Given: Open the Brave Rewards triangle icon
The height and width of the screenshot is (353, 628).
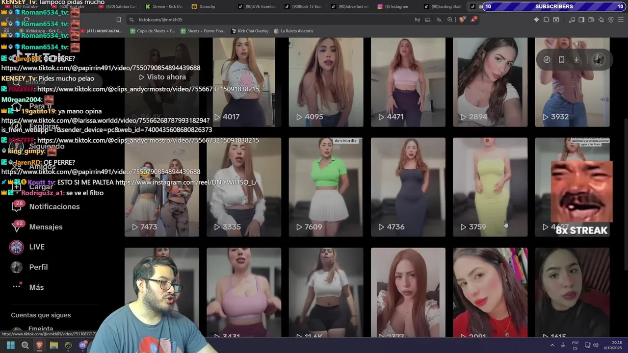Looking at the screenshot, I should click(x=473, y=20).
